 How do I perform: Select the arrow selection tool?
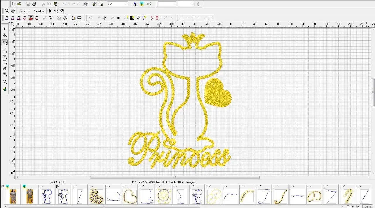click(4, 29)
